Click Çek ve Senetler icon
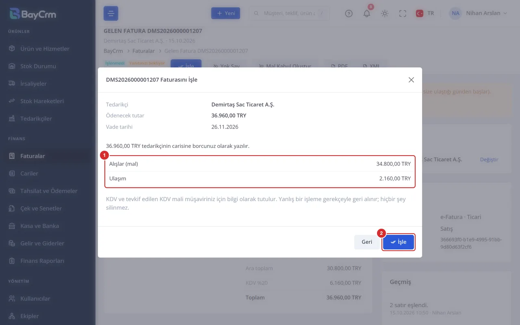 tap(12, 208)
